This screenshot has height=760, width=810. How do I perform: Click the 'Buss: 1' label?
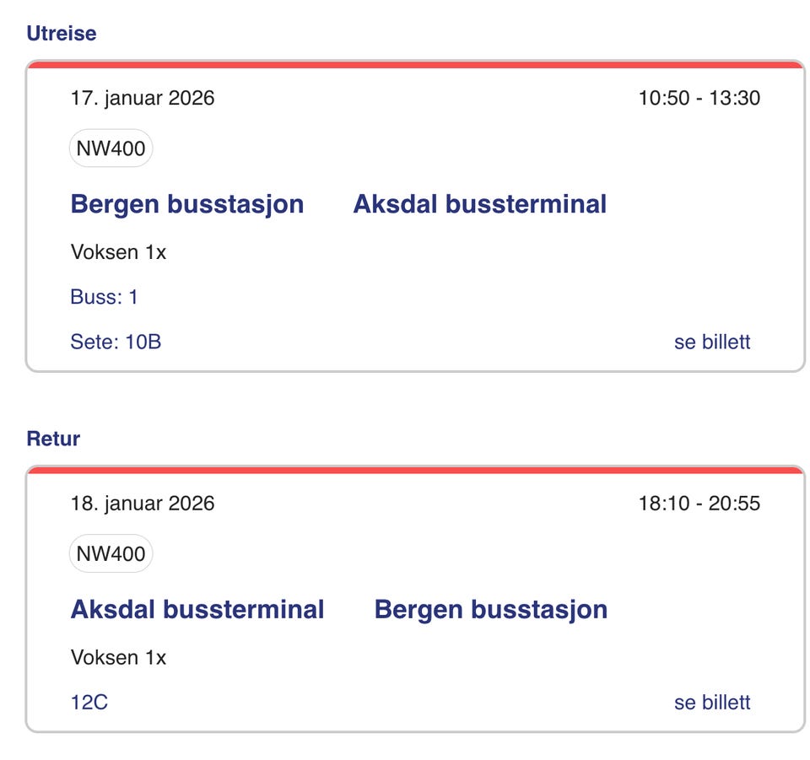[105, 297]
